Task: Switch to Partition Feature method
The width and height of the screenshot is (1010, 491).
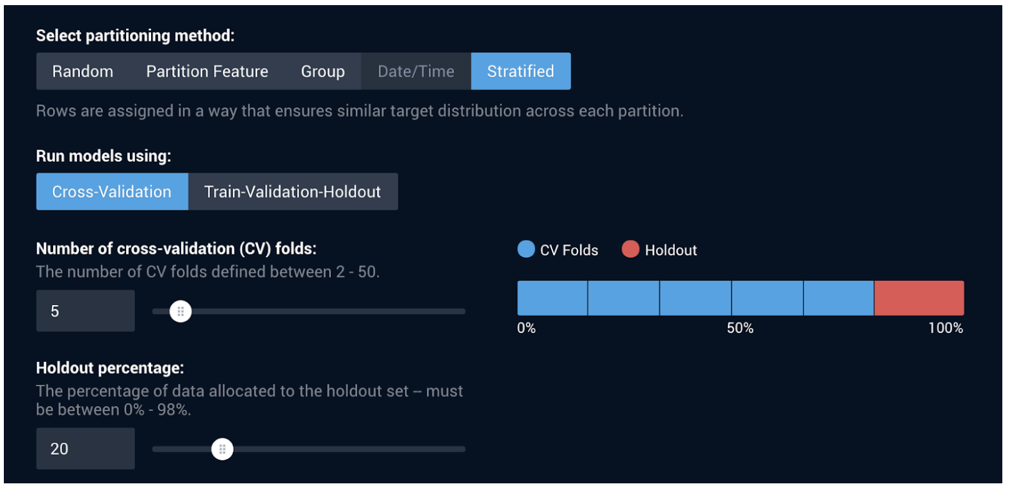Action: point(207,71)
